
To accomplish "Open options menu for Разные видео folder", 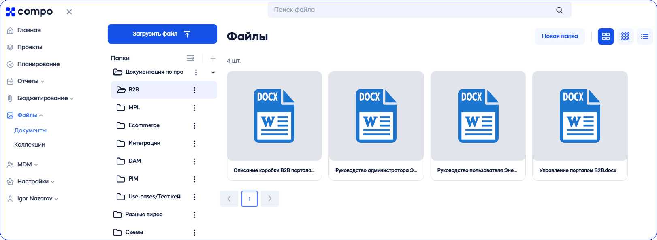I will (194, 215).
